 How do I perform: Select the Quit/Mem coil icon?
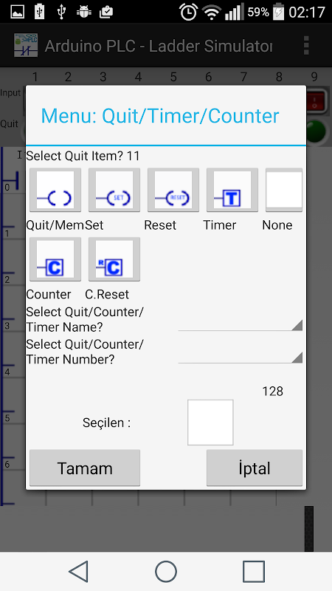pyautogui.click(x=55, y=190)
